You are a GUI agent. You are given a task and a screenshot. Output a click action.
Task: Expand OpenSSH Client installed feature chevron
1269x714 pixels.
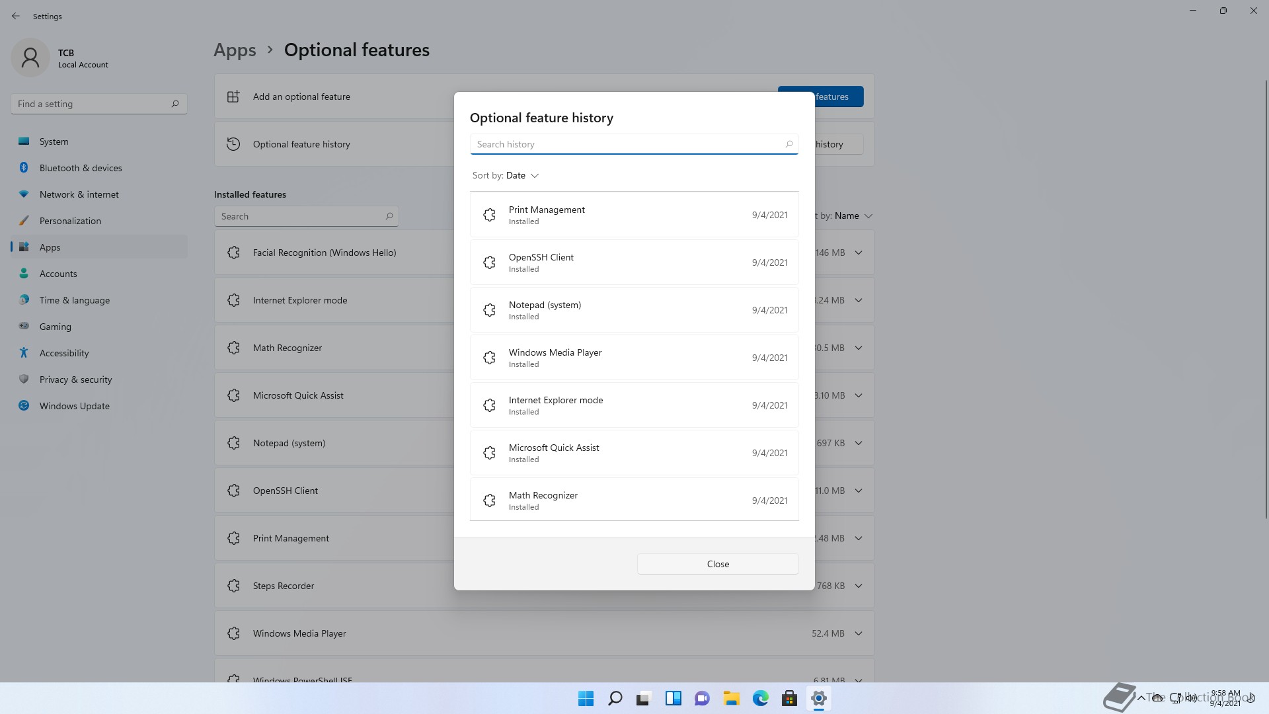click(x=859, y=491)
